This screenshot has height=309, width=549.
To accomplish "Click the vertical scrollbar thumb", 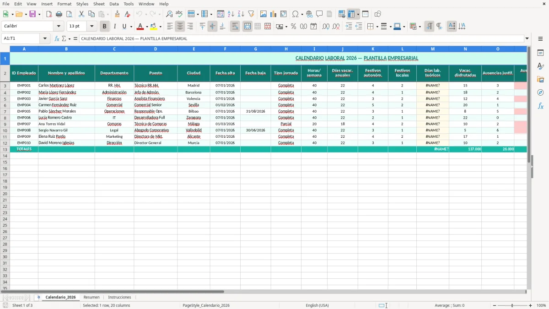I will click(529, 104).
